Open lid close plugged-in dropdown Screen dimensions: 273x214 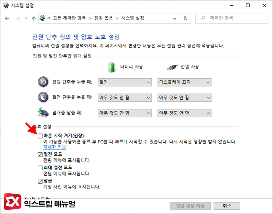click(185, 113)
